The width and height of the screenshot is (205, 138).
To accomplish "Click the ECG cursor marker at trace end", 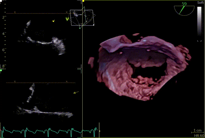I will (99, 131).
